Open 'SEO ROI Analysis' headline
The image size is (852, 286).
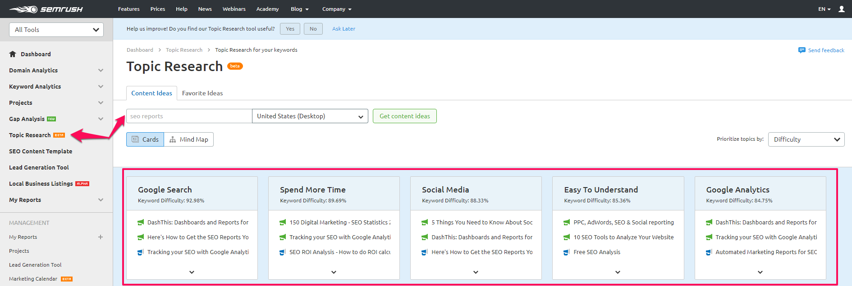tap(340, 252)
